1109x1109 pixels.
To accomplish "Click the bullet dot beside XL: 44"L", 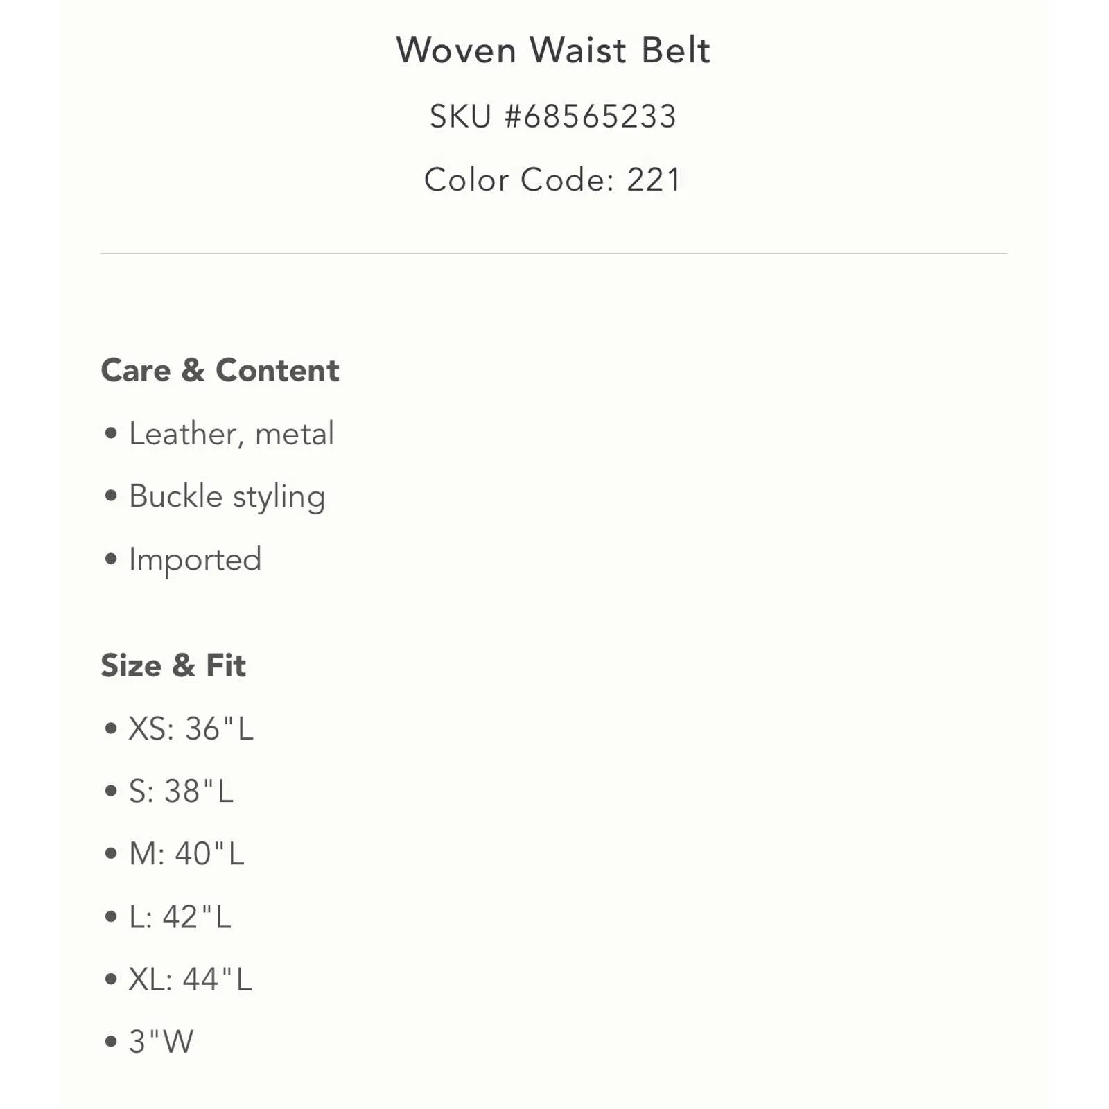I will click(111, 979).
